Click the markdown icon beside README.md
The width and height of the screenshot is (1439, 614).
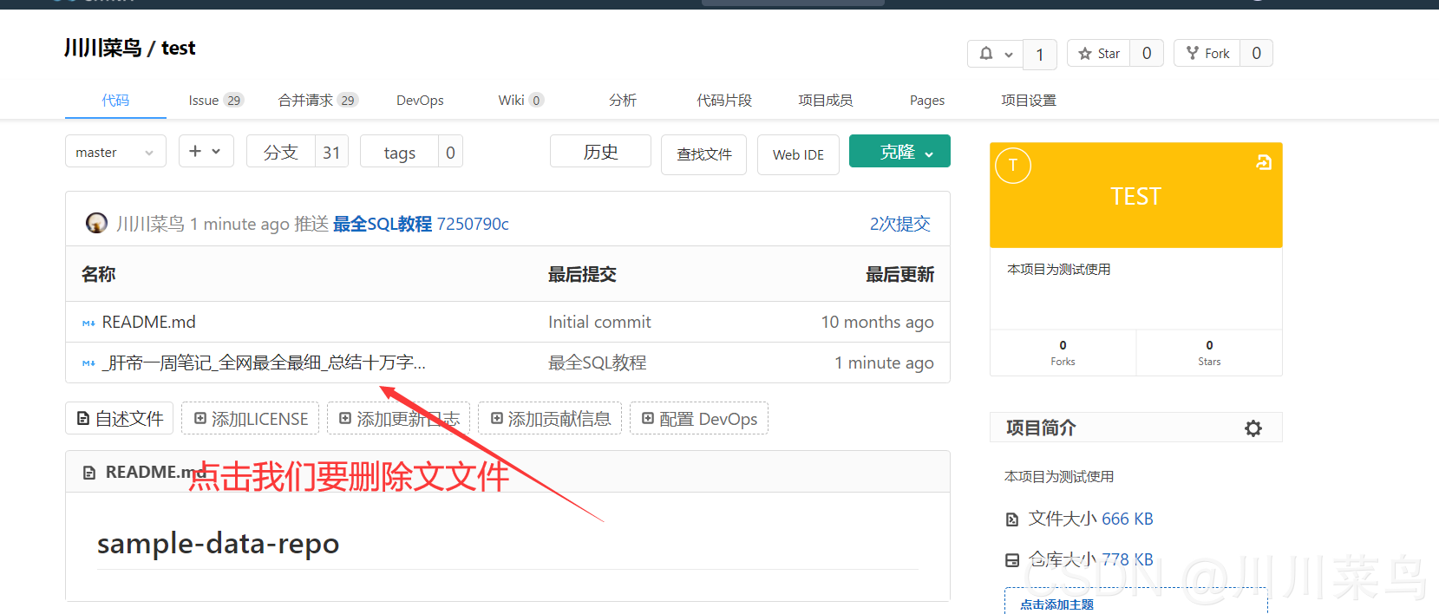88,323
